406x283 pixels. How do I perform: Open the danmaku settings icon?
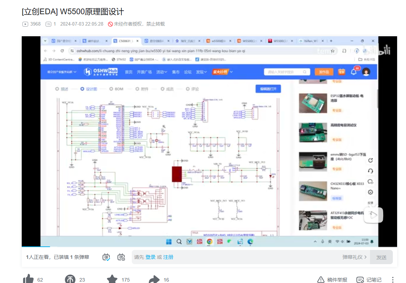coord(121,257)
